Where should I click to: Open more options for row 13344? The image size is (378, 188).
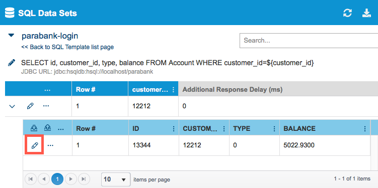(x=50, y=145)
